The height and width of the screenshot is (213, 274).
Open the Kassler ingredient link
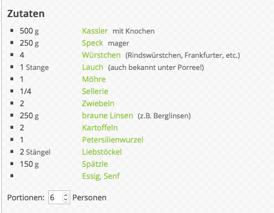(x=95, y=31)
